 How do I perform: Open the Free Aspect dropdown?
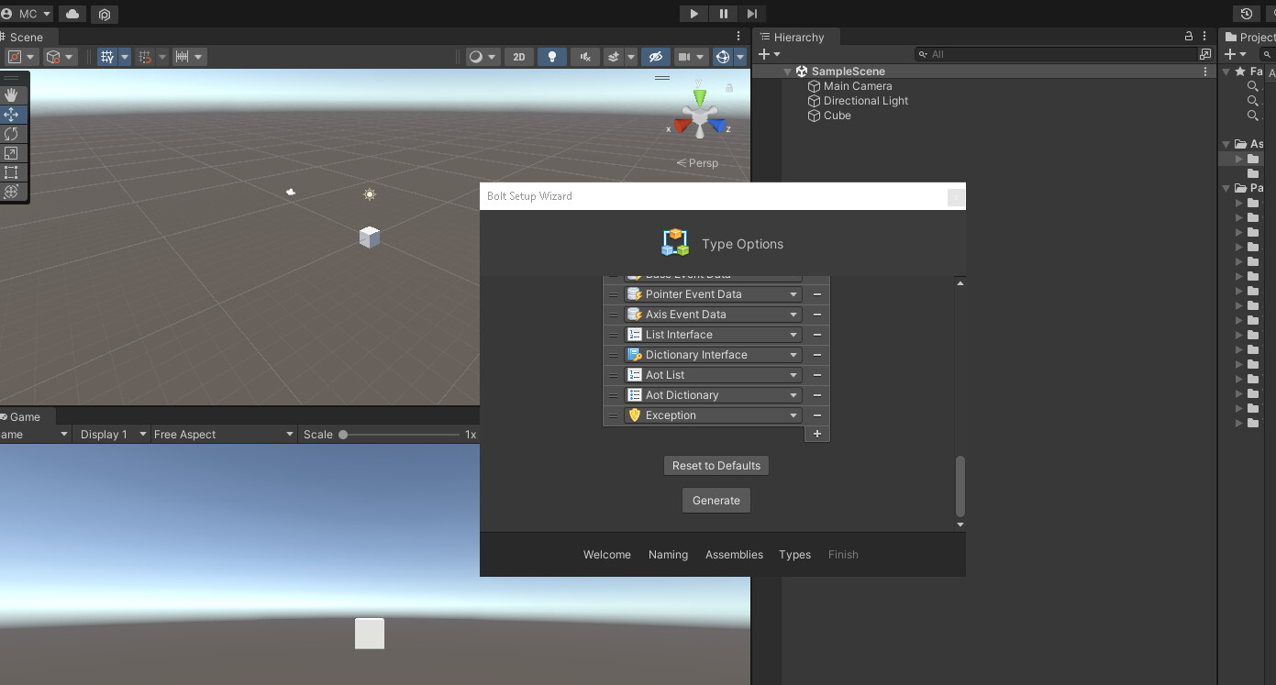pos(223,434)
